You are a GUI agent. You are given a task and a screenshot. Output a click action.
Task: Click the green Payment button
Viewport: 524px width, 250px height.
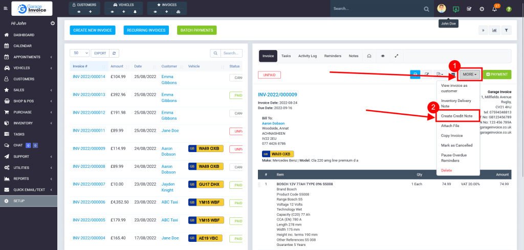click(x=497, y=74)
